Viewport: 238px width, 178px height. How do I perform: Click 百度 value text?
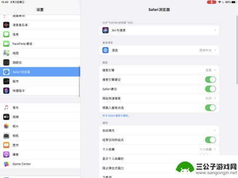coord(208,70)
